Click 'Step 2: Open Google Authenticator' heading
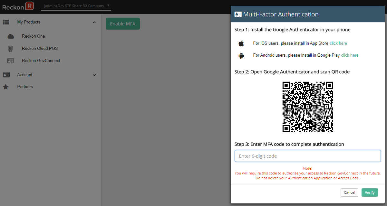Image resolution: width=387 pixels, height=206 pixels. point(292,72)
